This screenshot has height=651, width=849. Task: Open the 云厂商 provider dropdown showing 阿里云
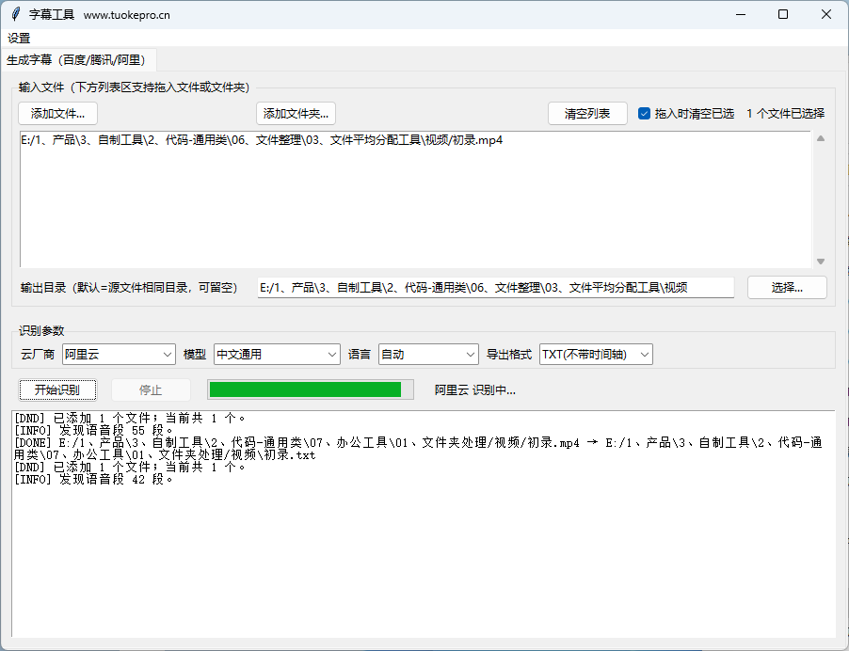coord(118,355)
